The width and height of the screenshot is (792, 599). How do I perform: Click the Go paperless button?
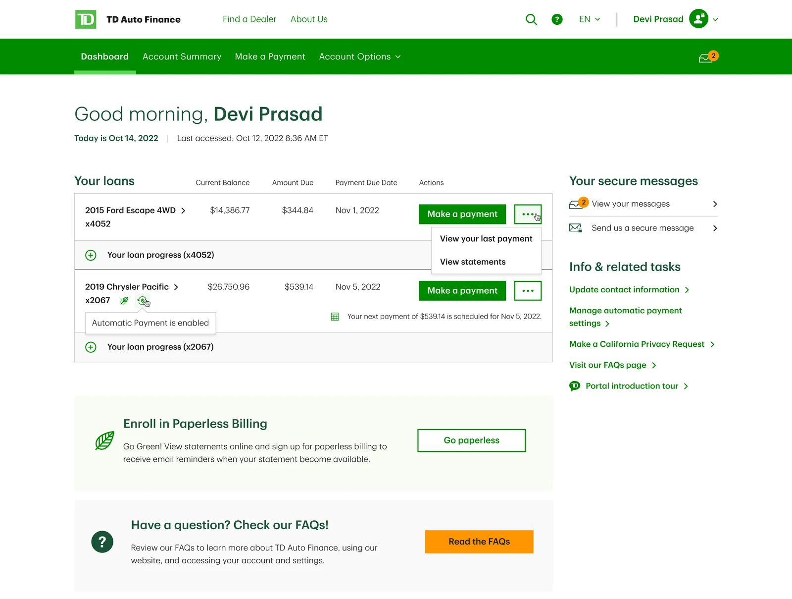point(471,440)
